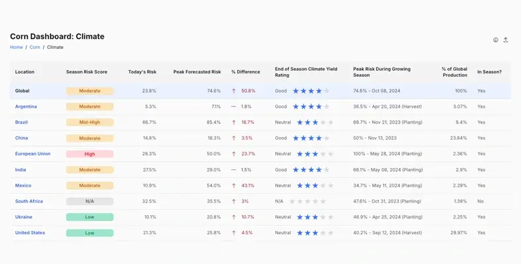Click the up arrow next to 43.1%

coord(234,186)
